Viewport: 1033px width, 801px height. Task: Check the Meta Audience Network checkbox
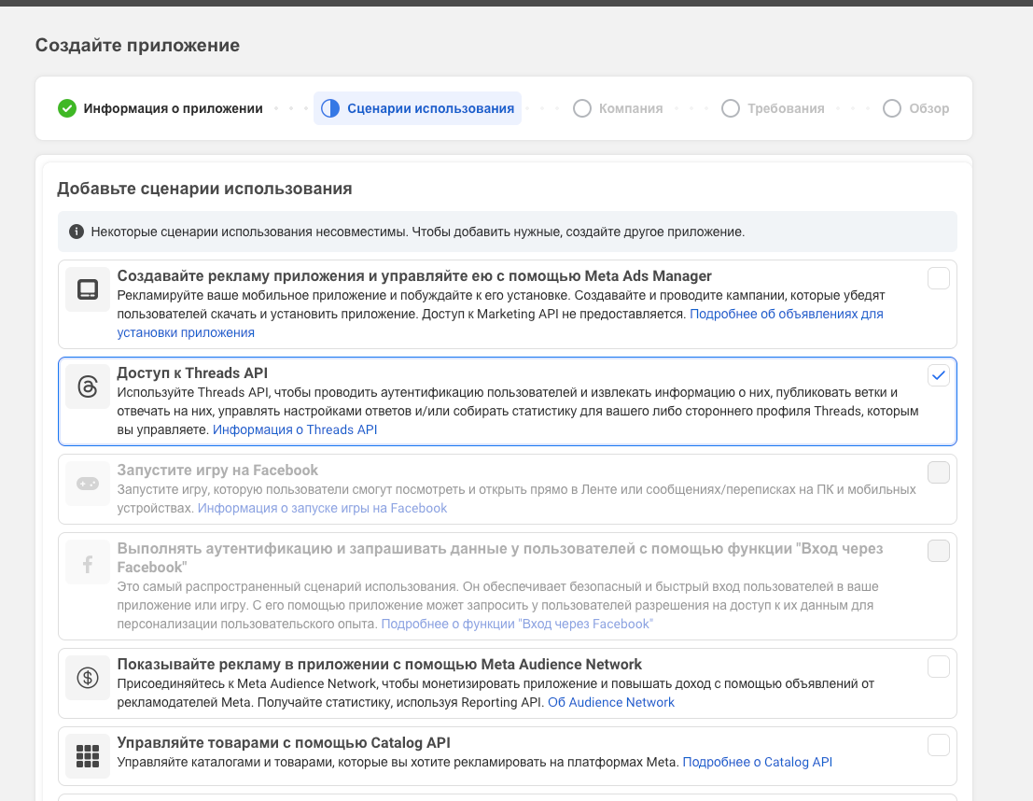click(938, 667)
